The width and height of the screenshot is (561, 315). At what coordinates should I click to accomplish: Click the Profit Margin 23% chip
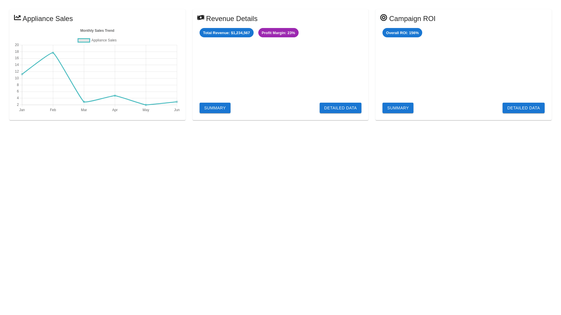click(278, 33)
